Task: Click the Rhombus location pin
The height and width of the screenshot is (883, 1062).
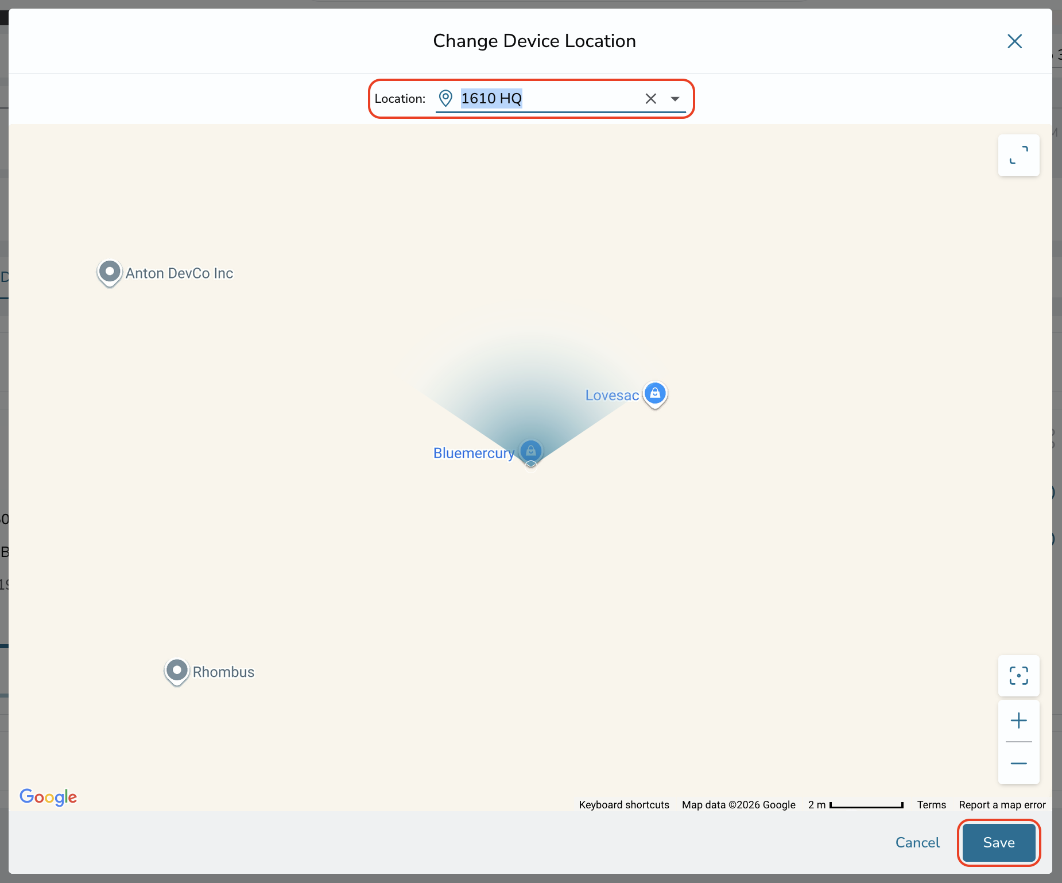Action: click(x=177, y=671)
